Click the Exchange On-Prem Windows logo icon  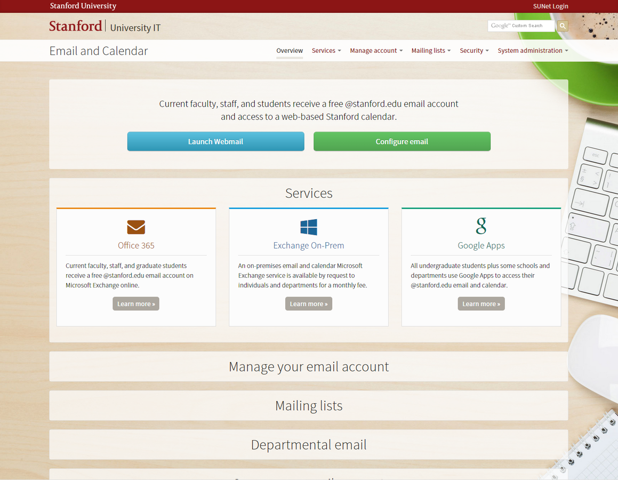pos(309,227)
